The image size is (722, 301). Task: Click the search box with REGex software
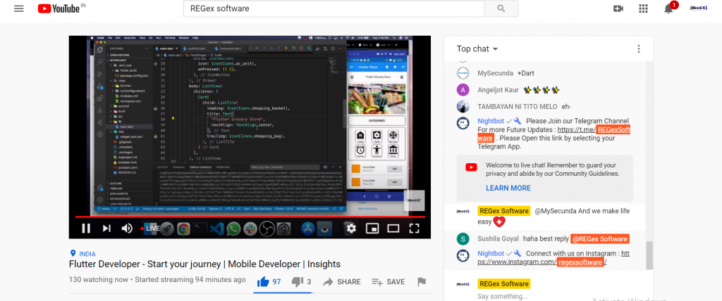(x=334, y=8)
